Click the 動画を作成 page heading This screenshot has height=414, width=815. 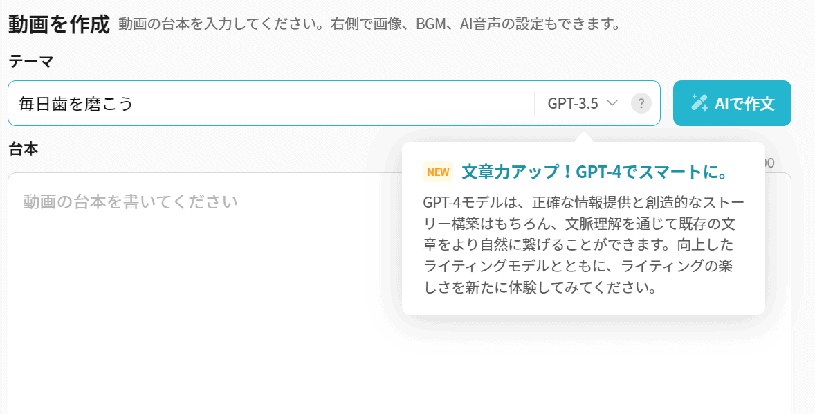pos(59,24)
